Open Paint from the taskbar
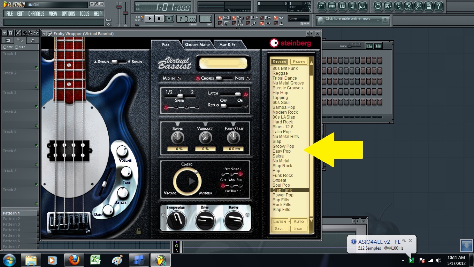Screen dimensions: 474x267 [x=117, y=260]
